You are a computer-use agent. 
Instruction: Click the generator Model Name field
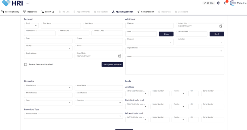(x=99, y=88)
